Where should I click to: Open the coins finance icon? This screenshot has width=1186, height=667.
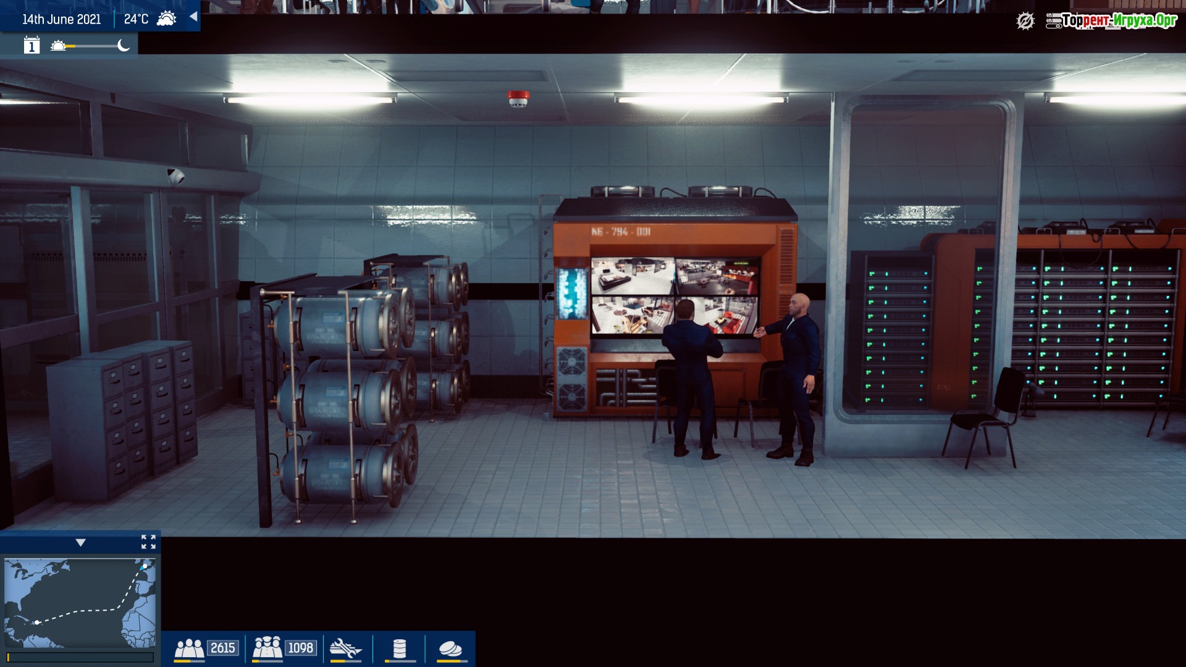coord(450,648)
